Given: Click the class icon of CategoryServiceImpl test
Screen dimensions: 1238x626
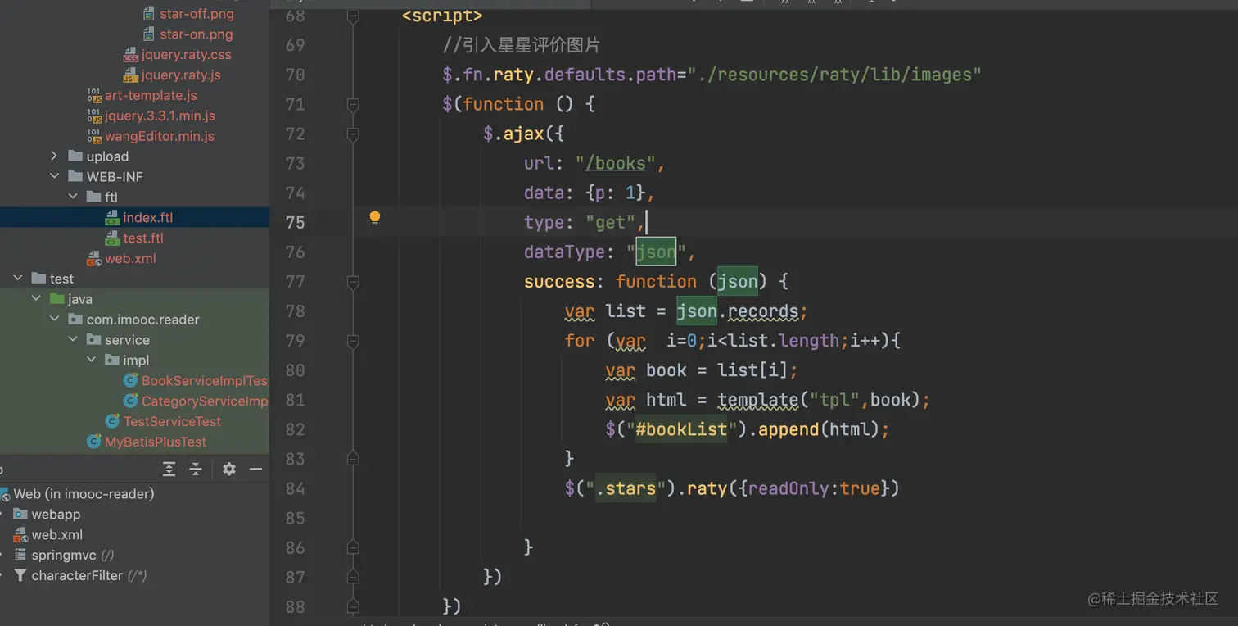Looking at the screenshot, I should point(130,401).
